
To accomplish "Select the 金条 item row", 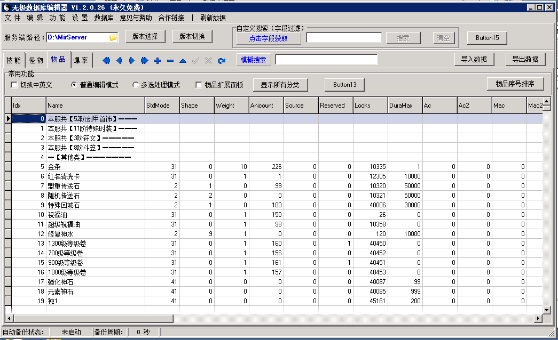I will coord(274,167).
